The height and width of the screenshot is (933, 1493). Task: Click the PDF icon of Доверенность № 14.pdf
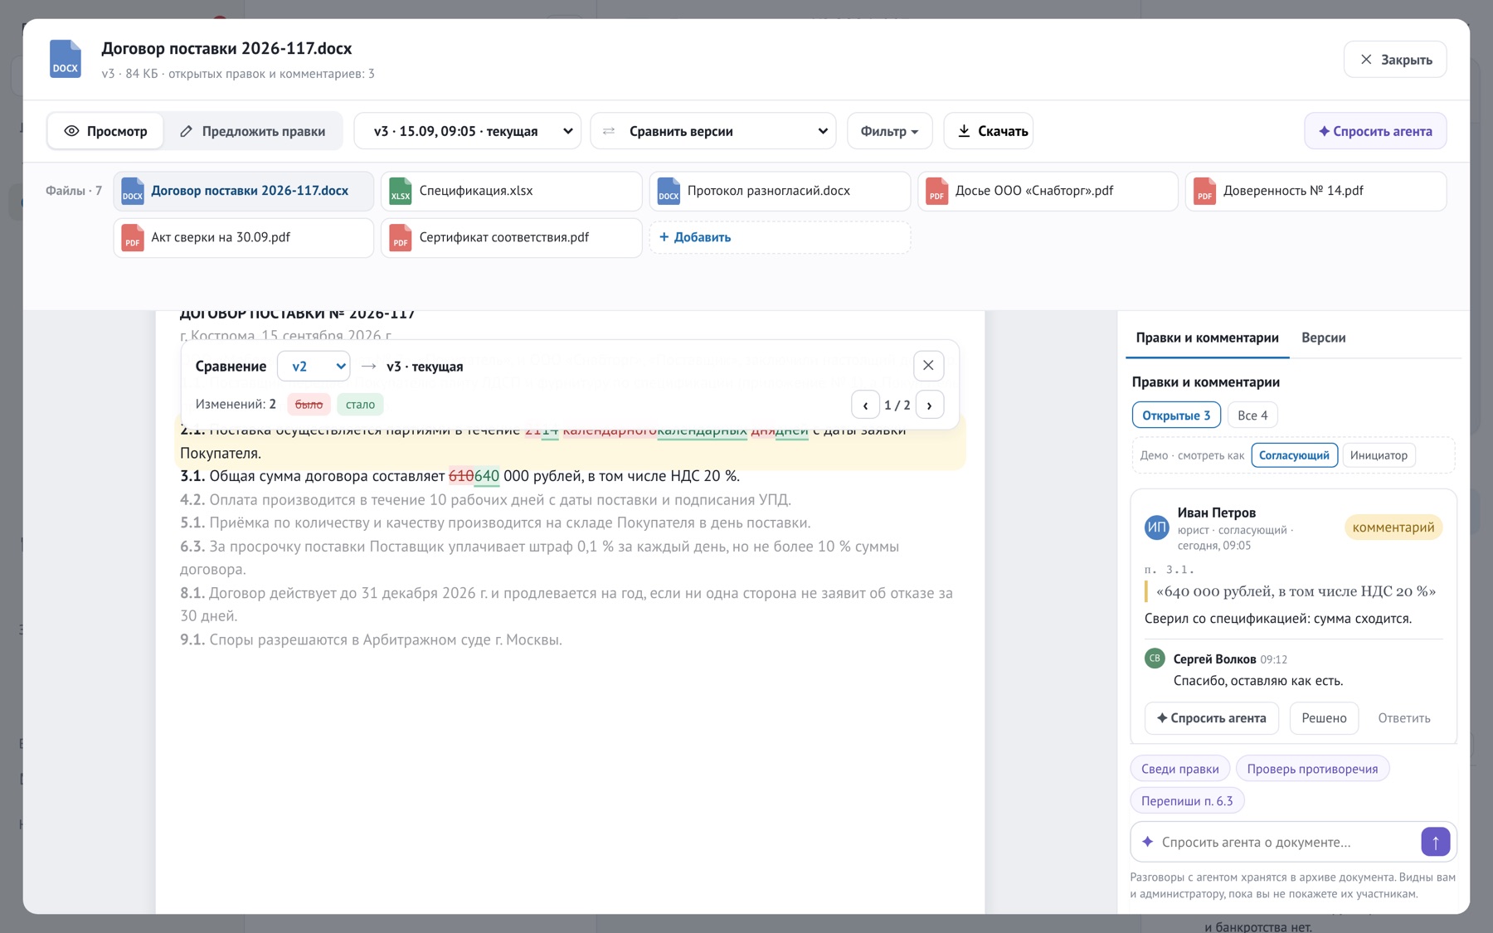1204,191
